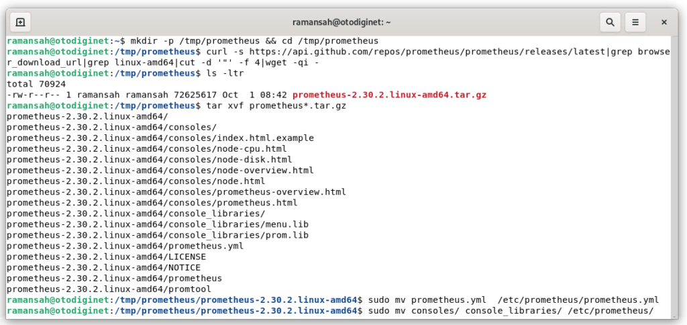
Task: Click the console_libraries/menu.lib line
Action: (x=158, y=224)
